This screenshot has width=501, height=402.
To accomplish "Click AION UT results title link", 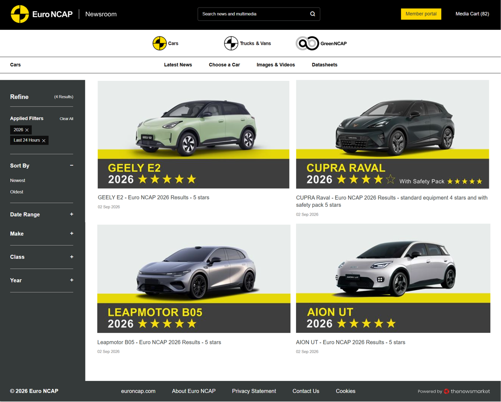I will [351, 343].
